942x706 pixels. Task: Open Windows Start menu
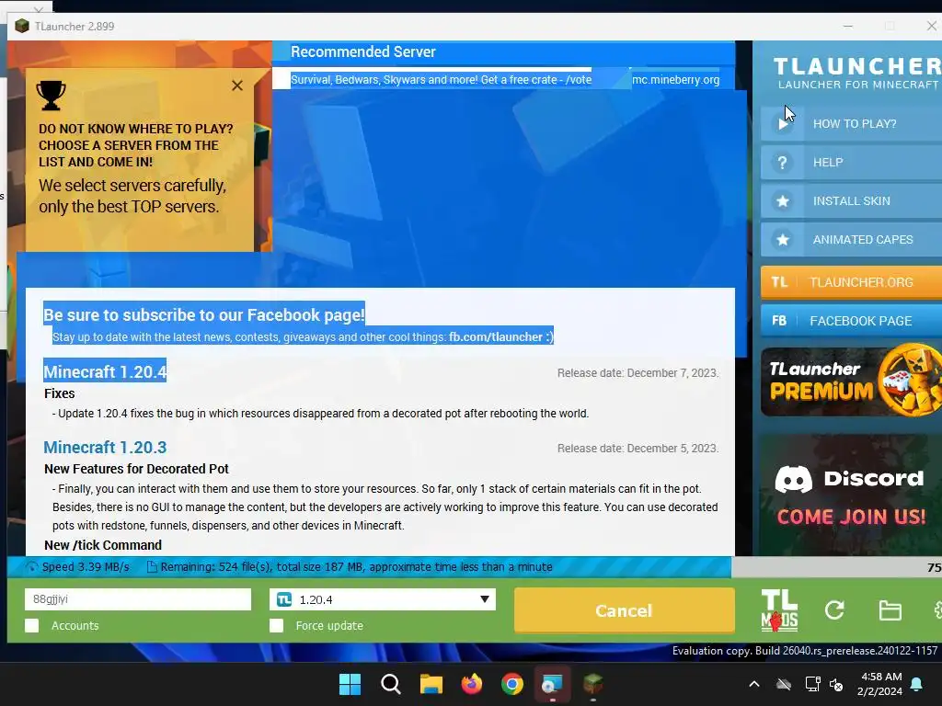pos(350,684)
